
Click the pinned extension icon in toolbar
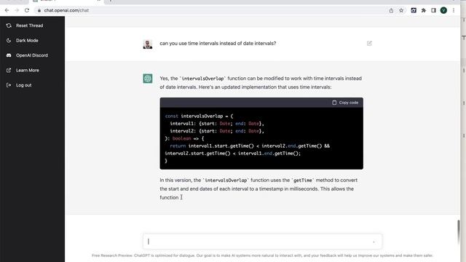pos(414,10)
